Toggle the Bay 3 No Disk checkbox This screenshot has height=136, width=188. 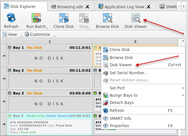tap(10, 93)
